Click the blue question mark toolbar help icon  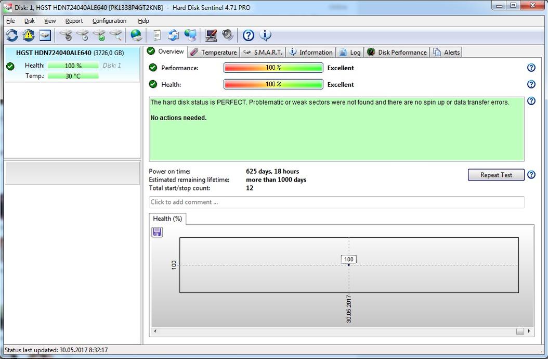coord(248,35)
